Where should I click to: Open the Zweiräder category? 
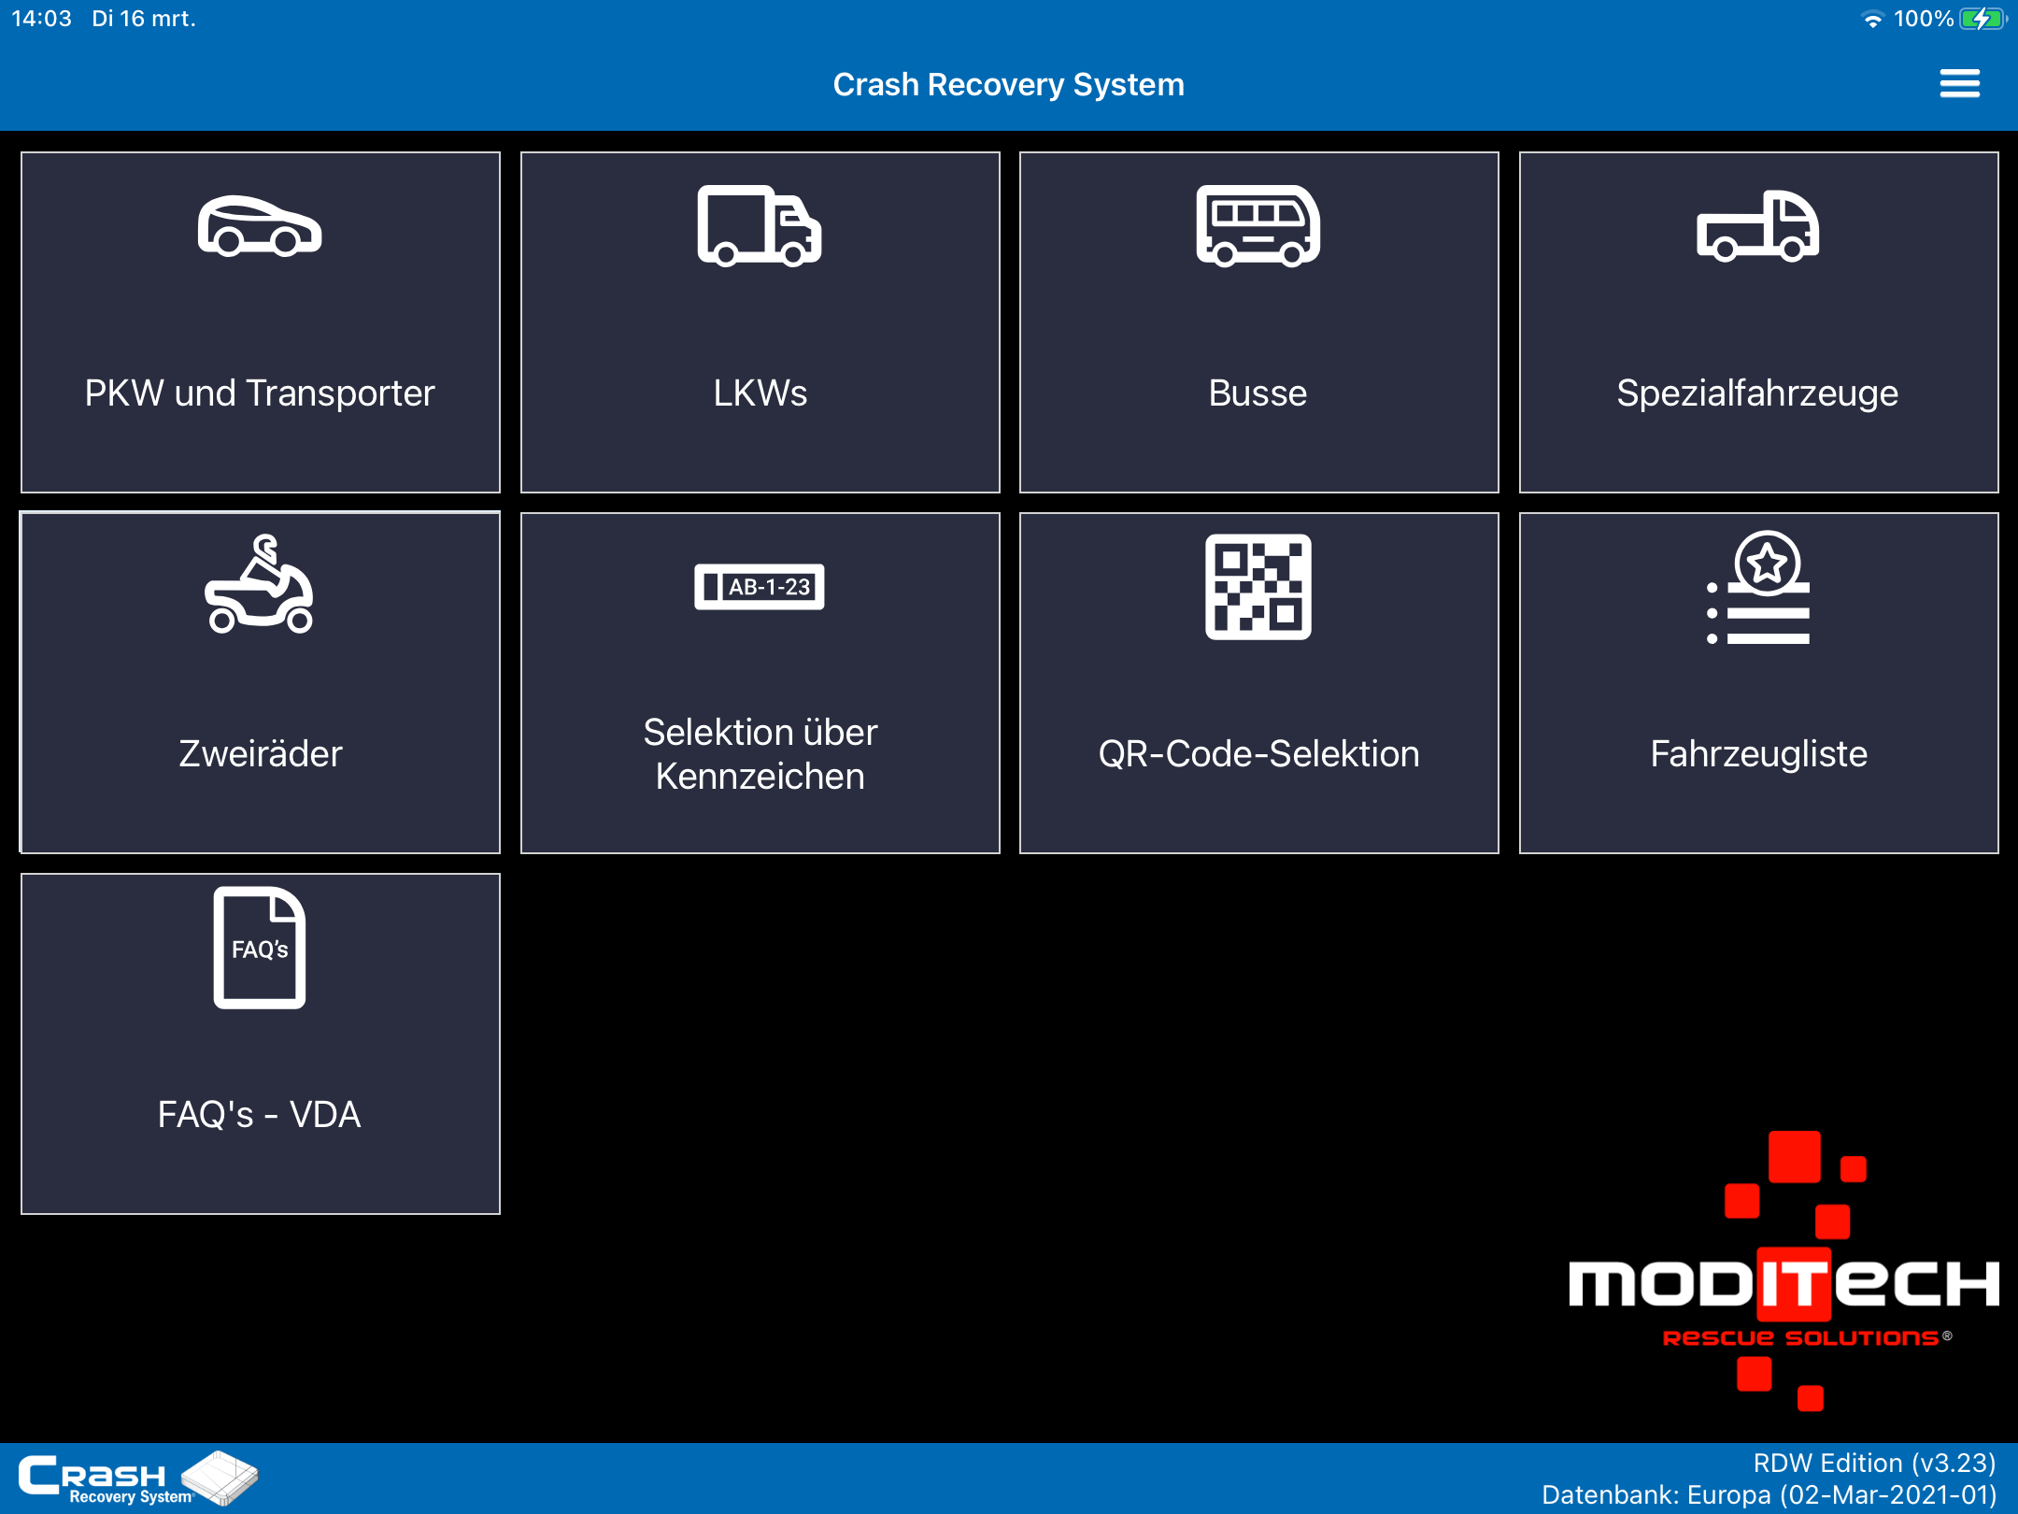click(261, 683)
